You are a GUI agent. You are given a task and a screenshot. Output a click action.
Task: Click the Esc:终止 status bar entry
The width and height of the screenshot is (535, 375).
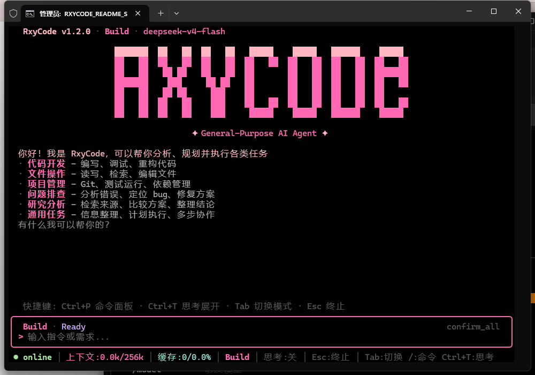[x=331, y=357]
